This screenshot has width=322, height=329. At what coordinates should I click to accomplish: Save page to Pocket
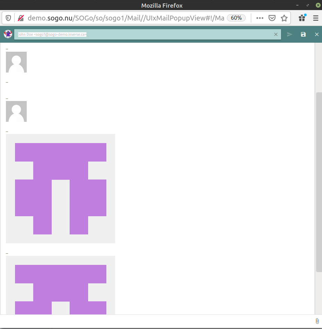tap(272, 18)
